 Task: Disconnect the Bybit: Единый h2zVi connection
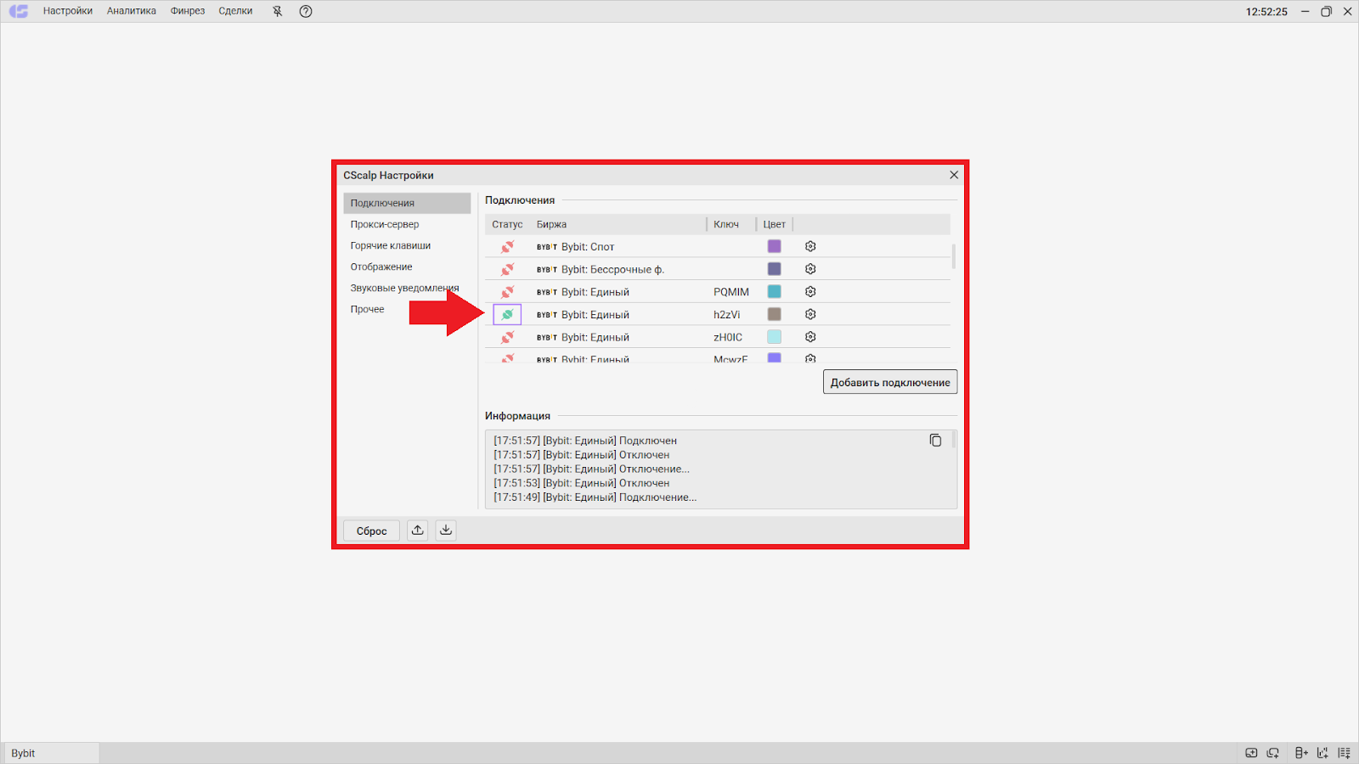coord(507,314)
